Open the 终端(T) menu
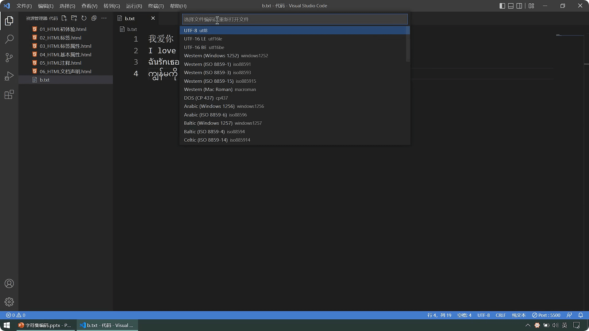The image size is (589, 331). click(156, 6)
